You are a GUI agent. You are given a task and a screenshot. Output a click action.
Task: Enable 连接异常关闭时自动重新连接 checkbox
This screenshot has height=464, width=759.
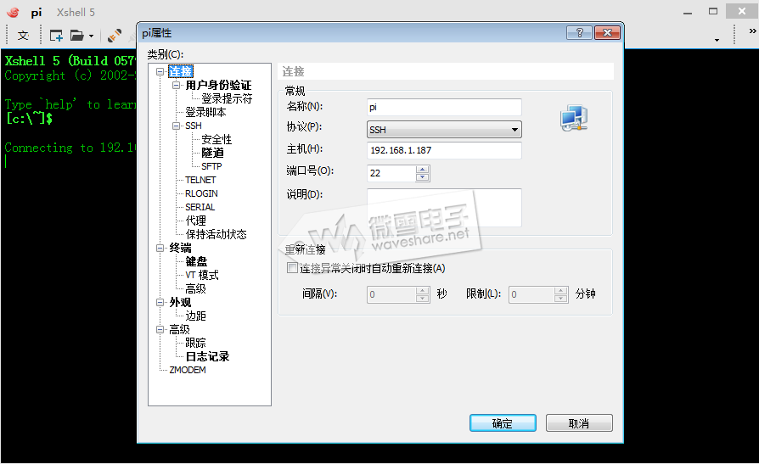pos(292,268)
